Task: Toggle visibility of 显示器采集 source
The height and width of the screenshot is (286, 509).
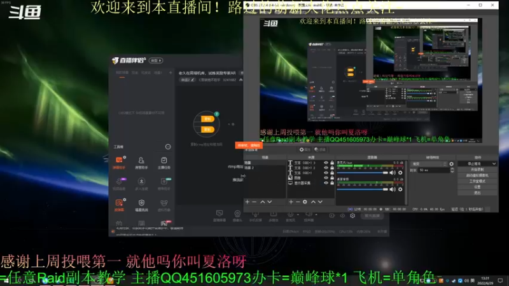Action: (326, 183)
